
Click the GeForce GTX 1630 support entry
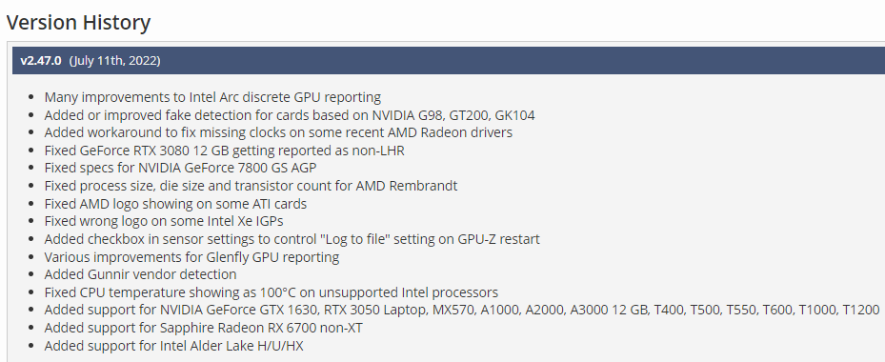tap(462, 310)
